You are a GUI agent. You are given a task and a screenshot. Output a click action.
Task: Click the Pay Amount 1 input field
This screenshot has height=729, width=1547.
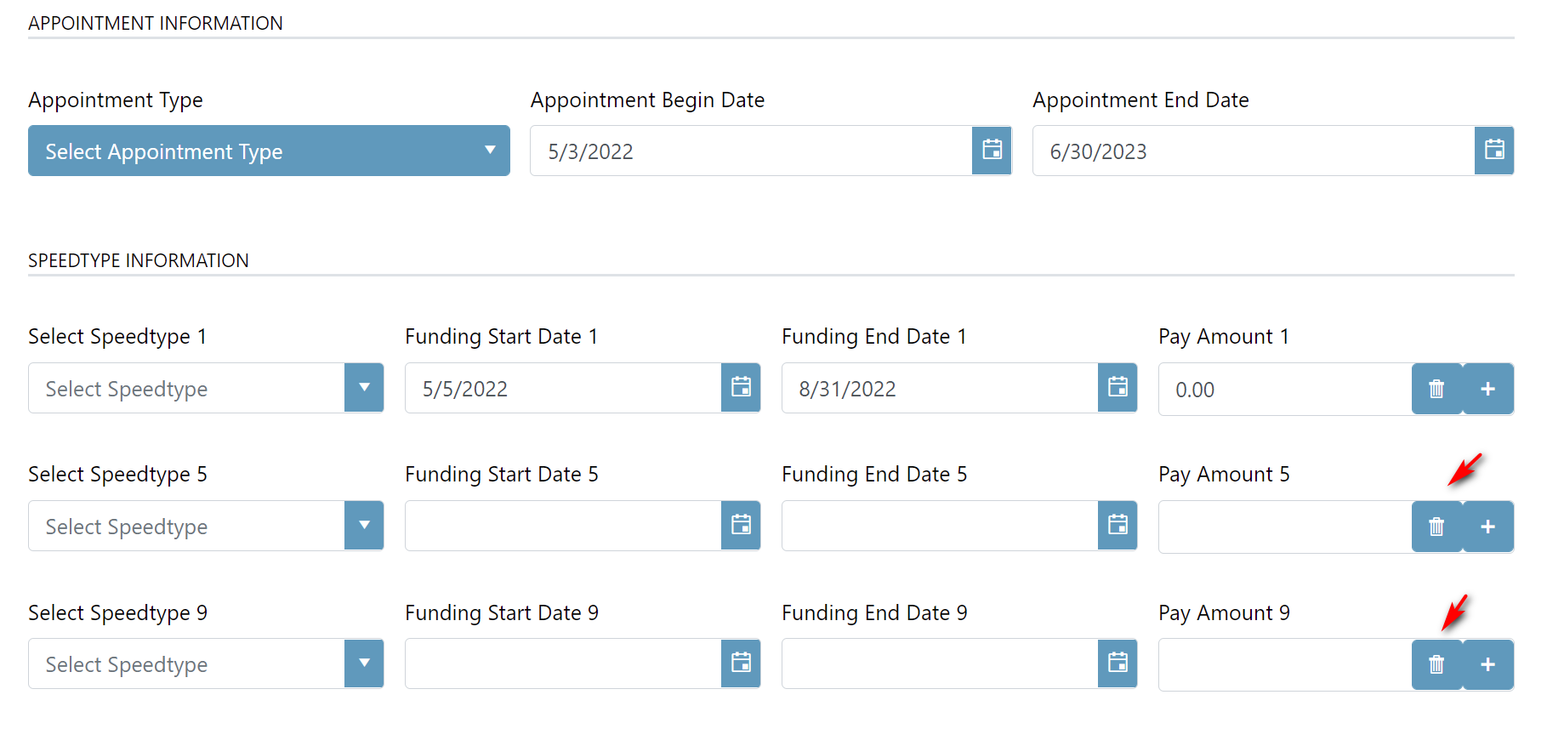point(1284,390)
